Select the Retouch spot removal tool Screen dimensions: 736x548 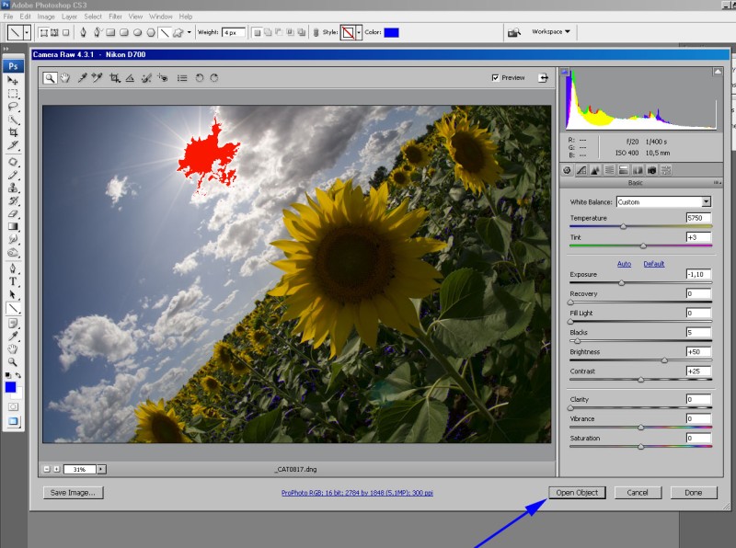click(146, 78)
